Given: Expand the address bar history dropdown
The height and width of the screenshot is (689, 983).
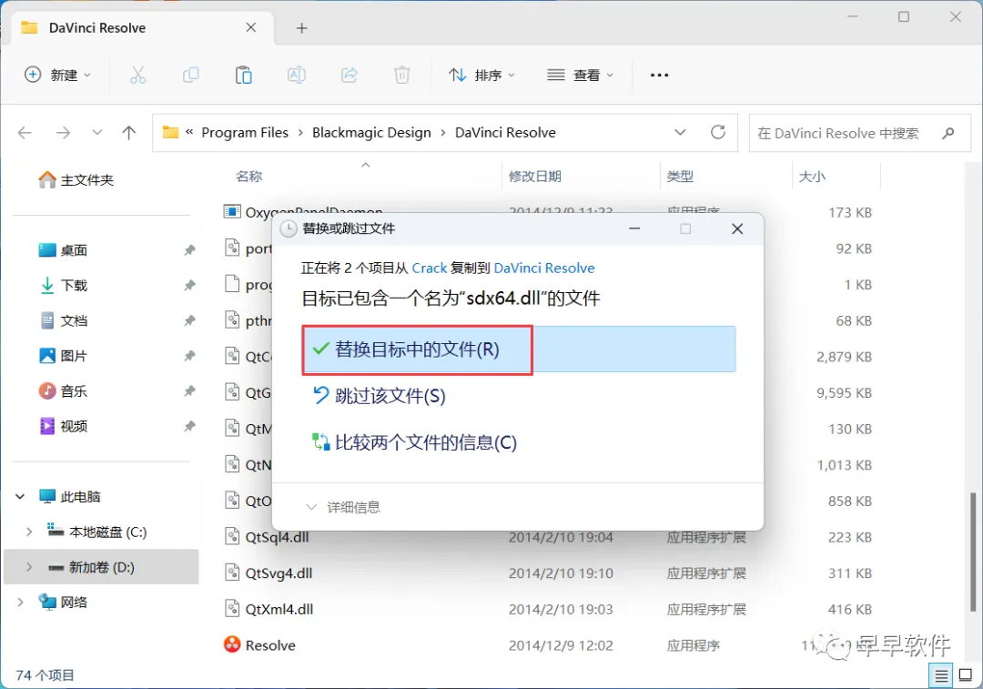Looking at the screenshot, I should pos(680,132).
